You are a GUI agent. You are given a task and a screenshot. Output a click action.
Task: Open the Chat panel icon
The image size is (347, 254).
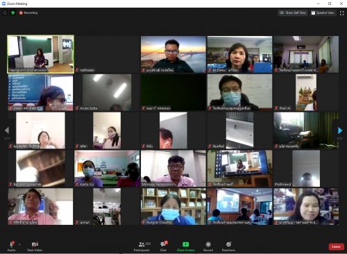pyautogui.click(x=163, y=244)
